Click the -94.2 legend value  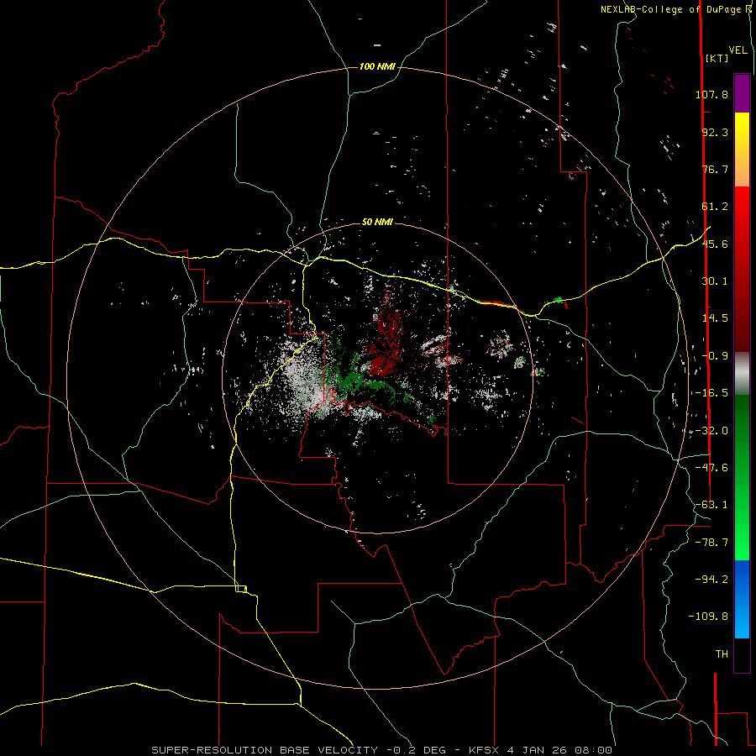pyautogui.click(x=711, y=580)
